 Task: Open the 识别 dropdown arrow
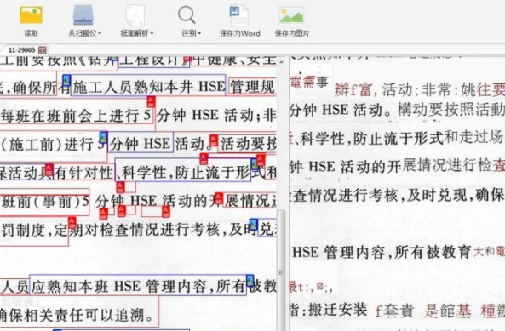tap(199, 33)
